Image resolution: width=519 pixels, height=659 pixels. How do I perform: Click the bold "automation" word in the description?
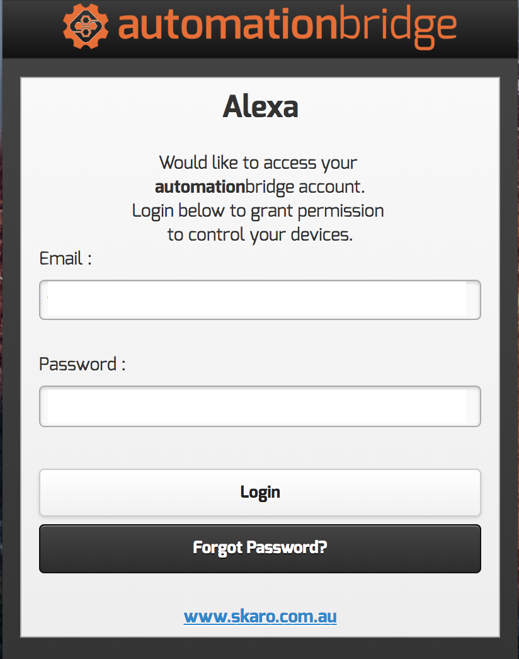pyautogui.click(x=200, y=186)
